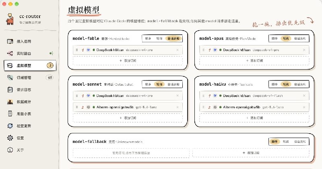This screenshot has width=322, height=169.
Task: Remove DeepSeek h5fsan from model-sonnet
Action: pos(178,96)
